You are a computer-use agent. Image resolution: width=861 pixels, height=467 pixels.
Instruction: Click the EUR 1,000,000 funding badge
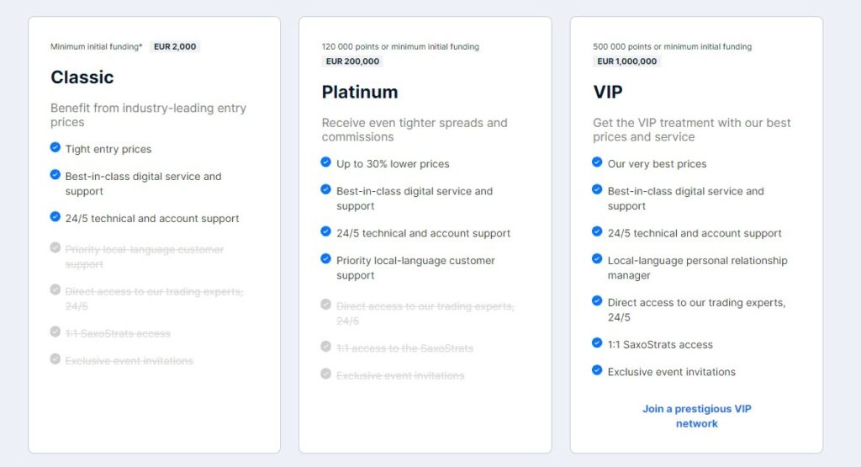[x=627, y=61]
